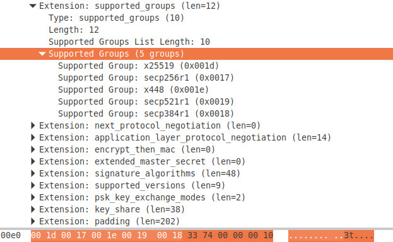
Task: Collapse the supported_groups extension node
Action: (x=33, y=6)
